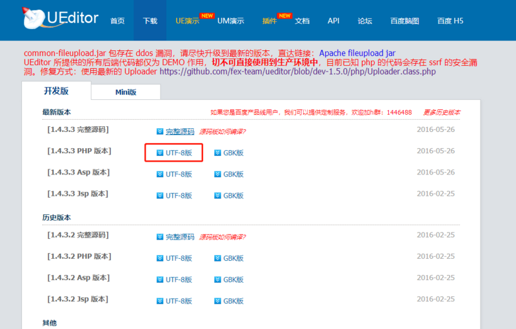Click download icon for 1.4.3.3 PHP GBK版
This screenshot has height=329, width=516.
pyautogui.click(x=217, y=153)
